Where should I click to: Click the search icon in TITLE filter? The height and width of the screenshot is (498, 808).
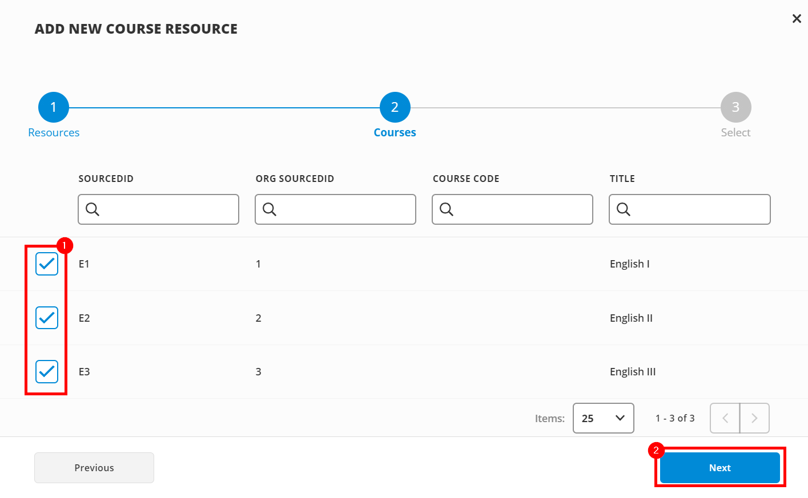click(x=624, y=209)
